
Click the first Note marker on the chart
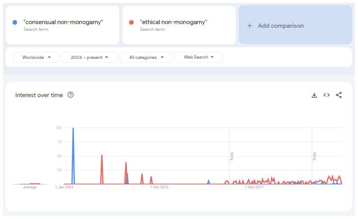point(232,156)
